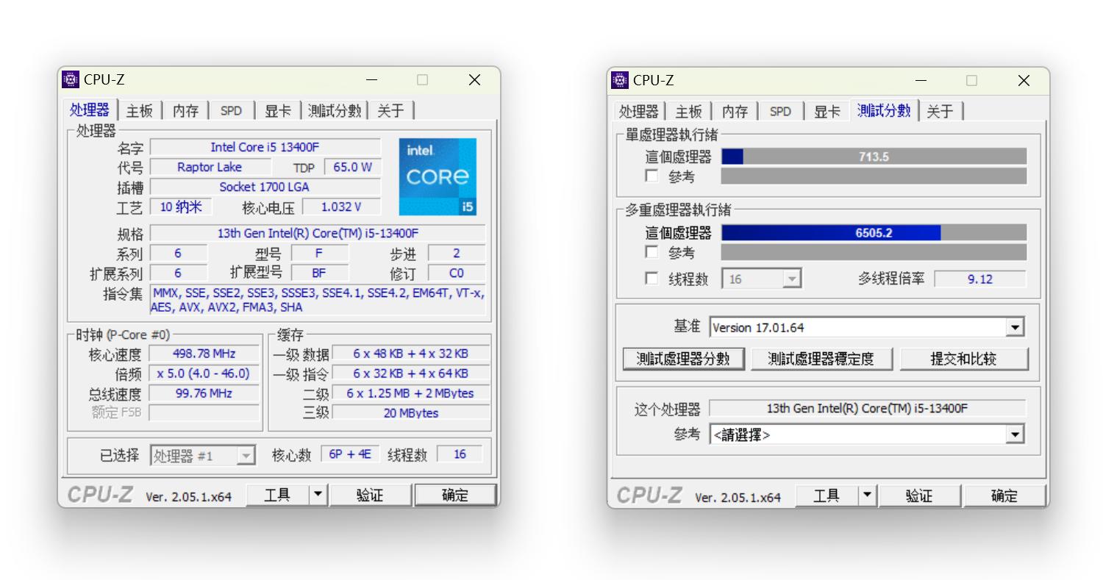Click the CPU-Z icon in the right window title bar

(620, 81)
